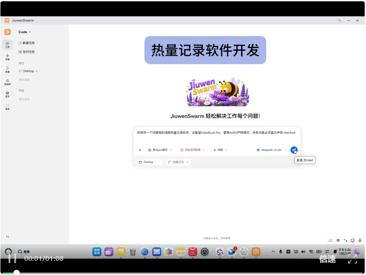Open the blue grid launcher taskbar icon
The image size is (366, 275).
pos(97,252)
